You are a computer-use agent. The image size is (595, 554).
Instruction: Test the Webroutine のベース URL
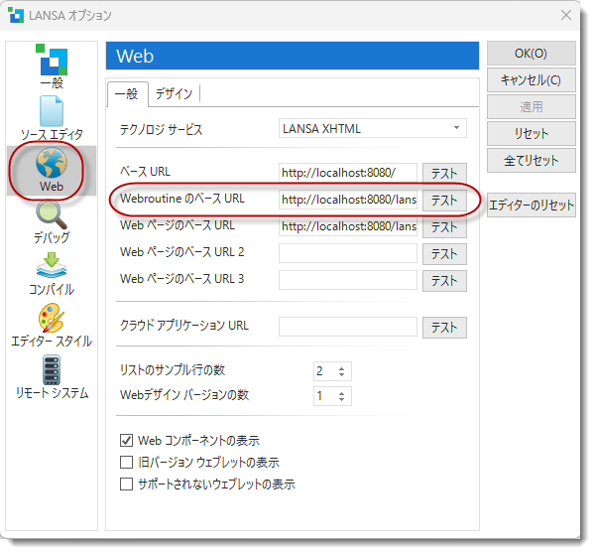click(444, 201)
